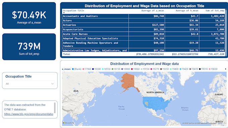Click the a_mean legend title
This screenshot has width=228, height=128.
66,69
